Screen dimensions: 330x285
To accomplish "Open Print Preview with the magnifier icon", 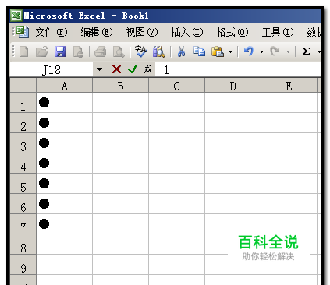I will pos(119,51).
